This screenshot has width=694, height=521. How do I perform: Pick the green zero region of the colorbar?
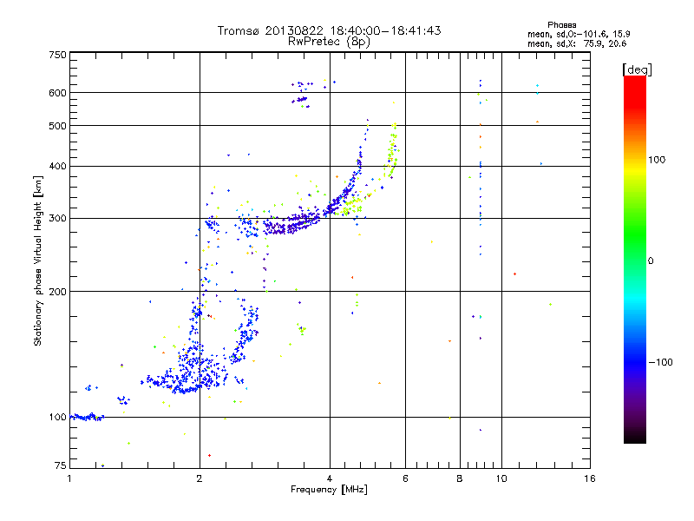(635, 260)
